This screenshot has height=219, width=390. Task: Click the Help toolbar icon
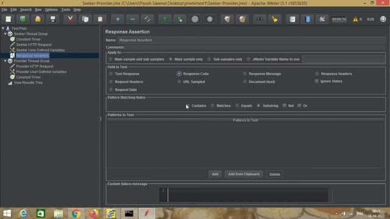point(307,19)
